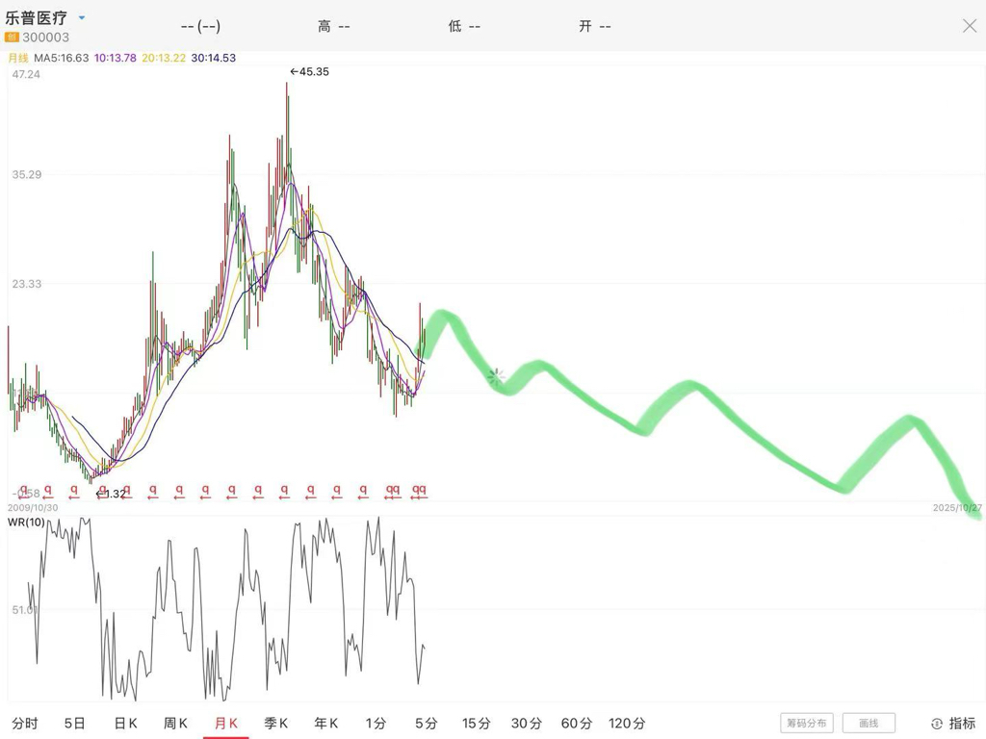
Task: Click stock code 300003
Action: (x=46, y=38)
